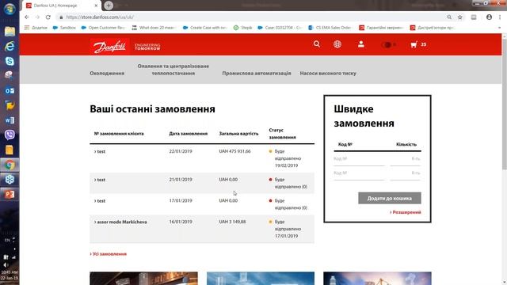507x285 pixels.
Task: Click the № замовлення клієнта column header
Action: 119,134
